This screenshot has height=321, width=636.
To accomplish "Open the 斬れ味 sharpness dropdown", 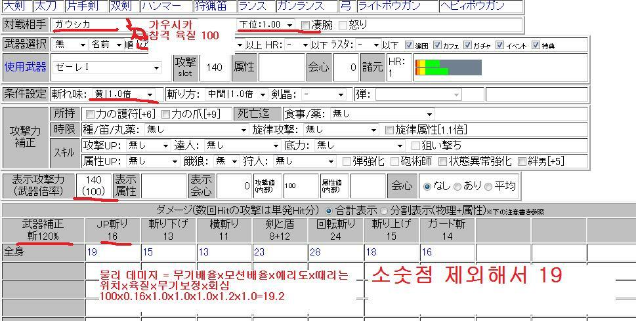I will (123, 94).
